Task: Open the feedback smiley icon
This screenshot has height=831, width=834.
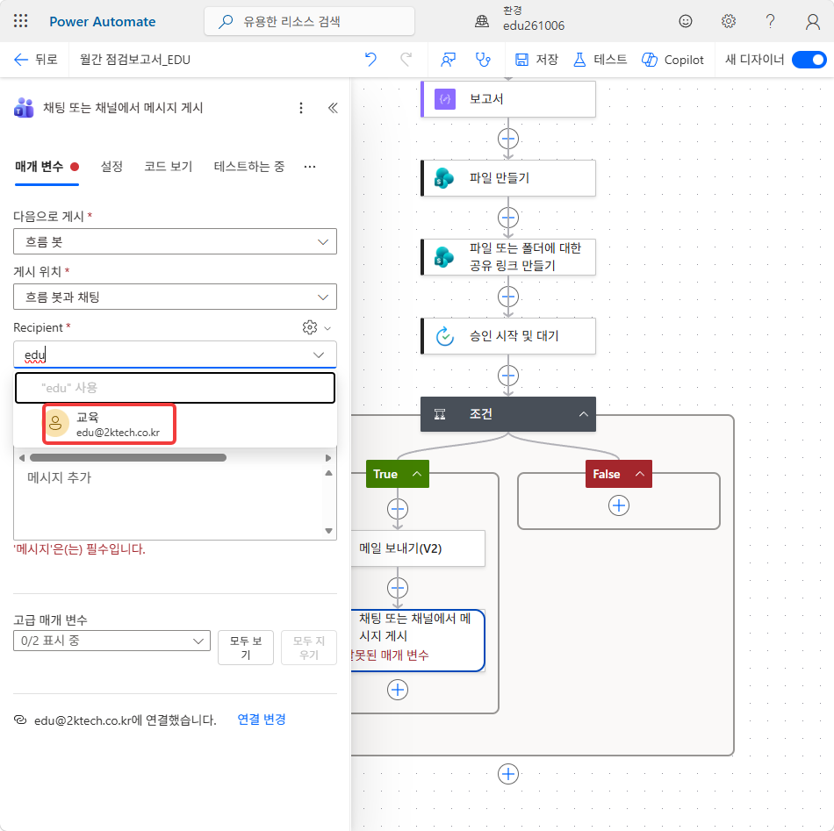Action: coord(686,21)
